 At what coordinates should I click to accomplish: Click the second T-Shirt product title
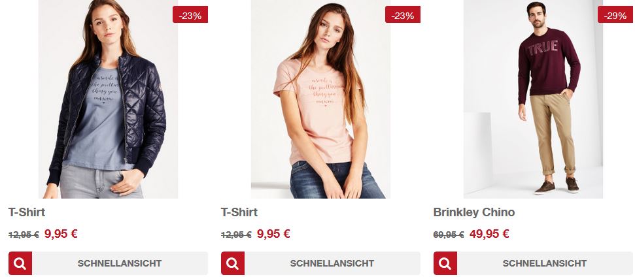(239, 212)
